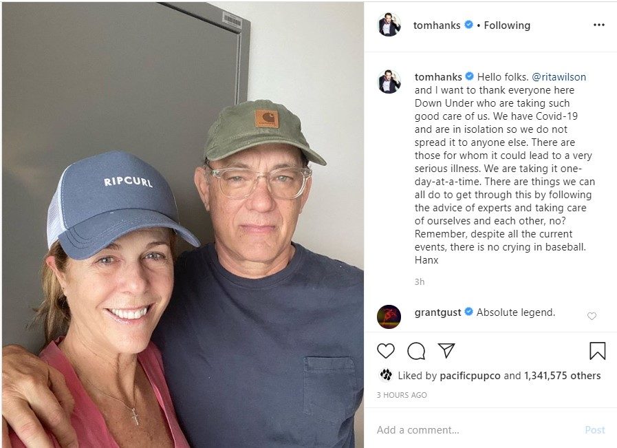Screen dimensions: 617x448
Task: Click grantgust's profile picture
Action: click(x=389, y=317)
